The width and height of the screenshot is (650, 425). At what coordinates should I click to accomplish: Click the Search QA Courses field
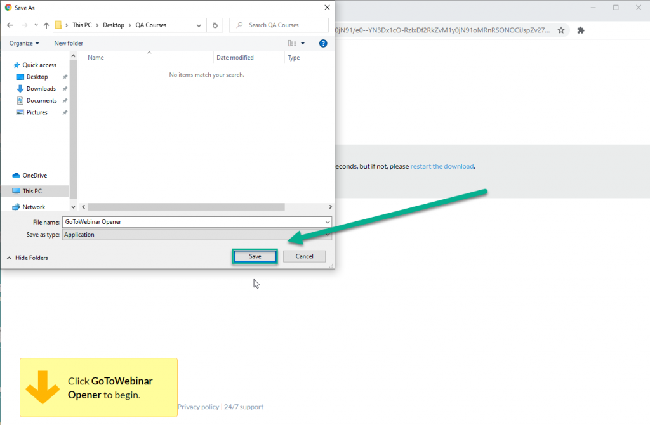click(x=279, y=25)
